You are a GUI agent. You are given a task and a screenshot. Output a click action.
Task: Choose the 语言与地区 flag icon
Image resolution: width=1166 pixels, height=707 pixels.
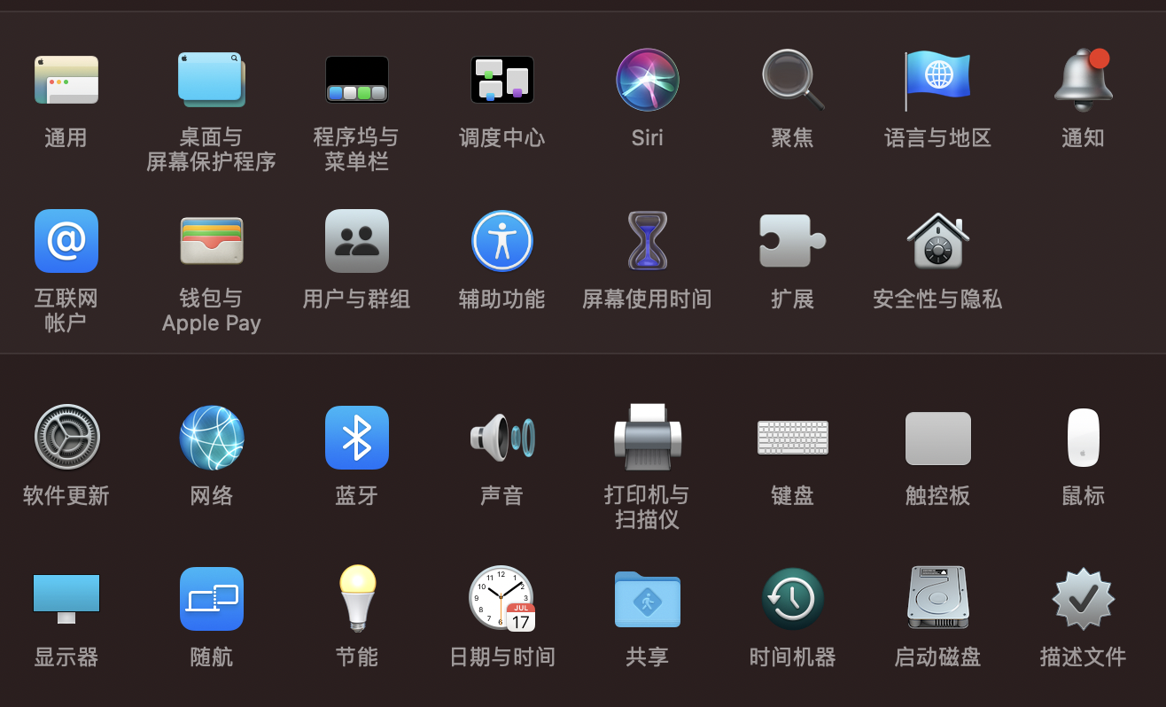[937, 80]
